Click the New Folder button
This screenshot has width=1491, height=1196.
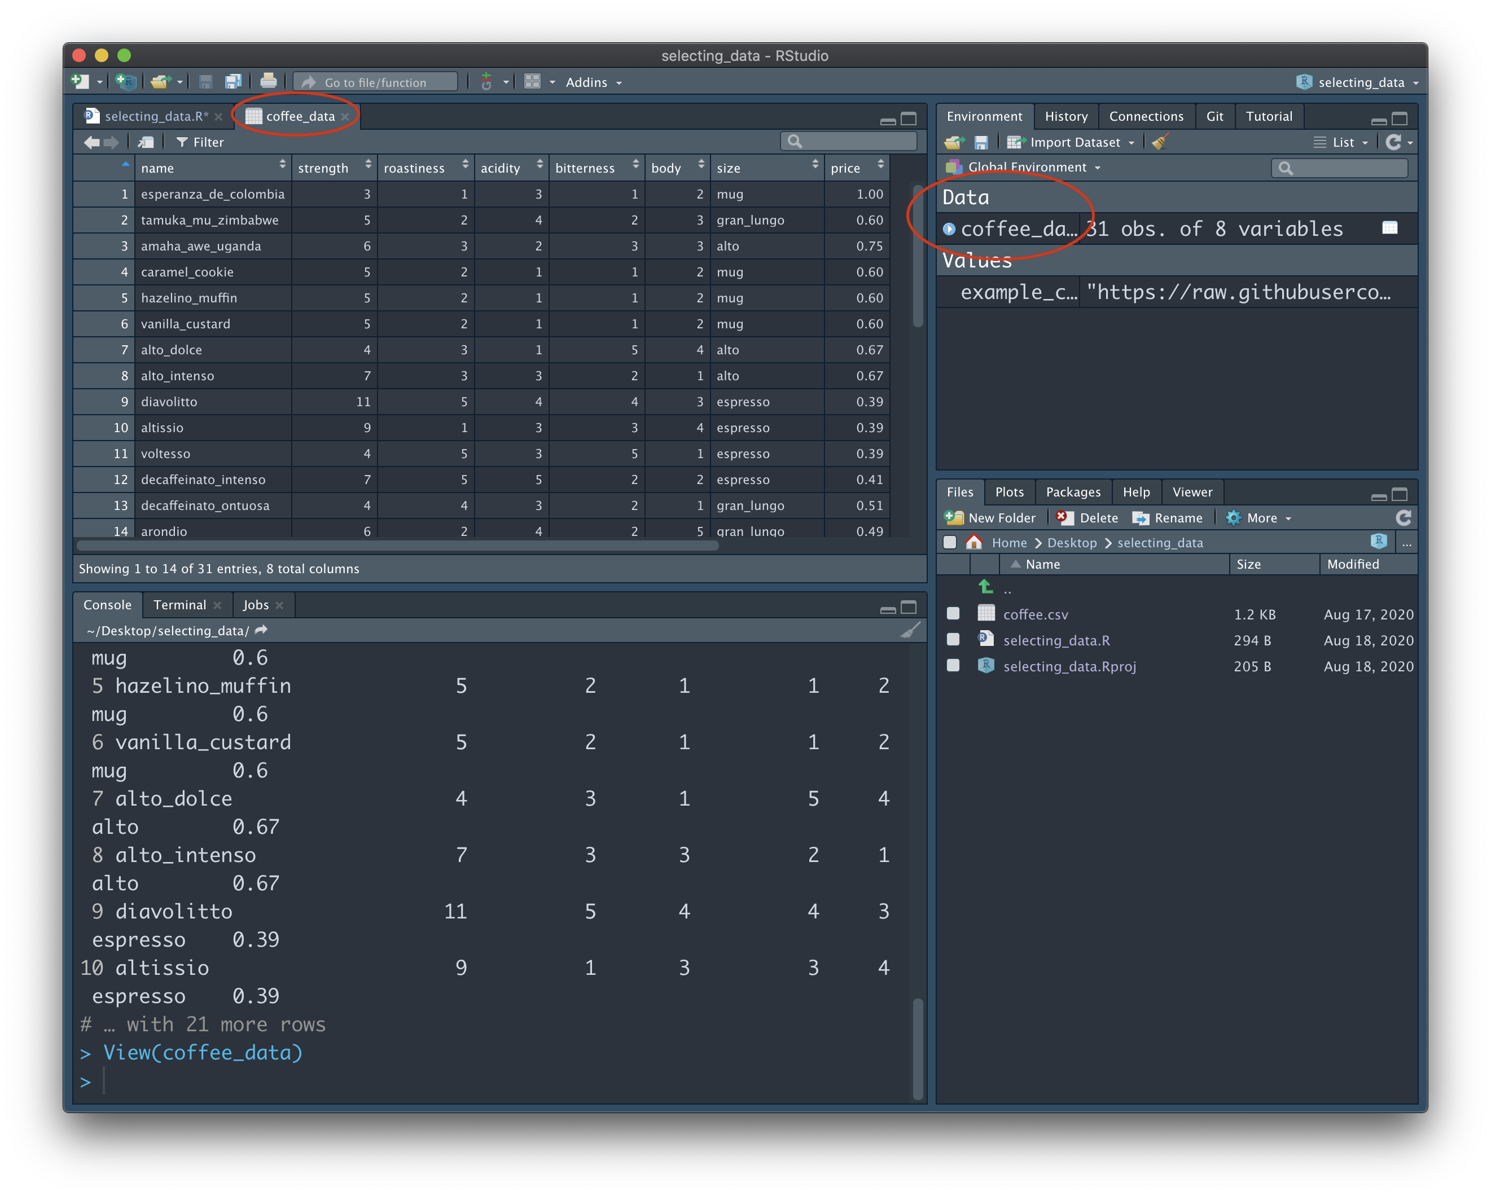(990, 518)
